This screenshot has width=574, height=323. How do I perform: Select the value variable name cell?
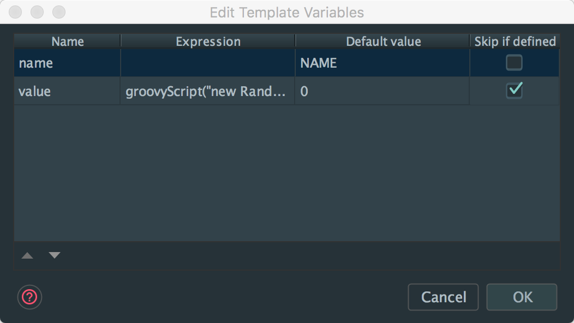tap(67, 91)
